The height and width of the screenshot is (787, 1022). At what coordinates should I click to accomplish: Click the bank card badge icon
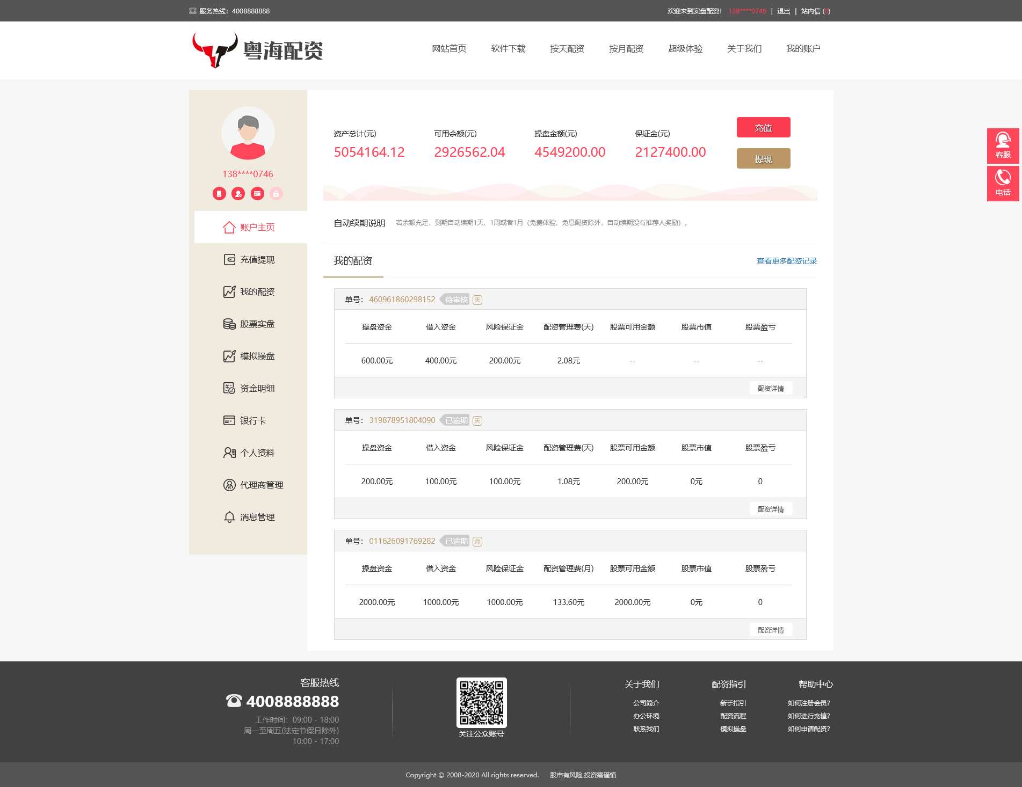click(x=258, y=194)
